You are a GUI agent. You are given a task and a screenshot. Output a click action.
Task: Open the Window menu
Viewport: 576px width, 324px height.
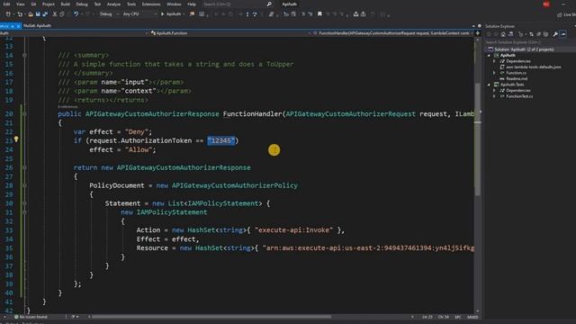(x=174, y=4)
